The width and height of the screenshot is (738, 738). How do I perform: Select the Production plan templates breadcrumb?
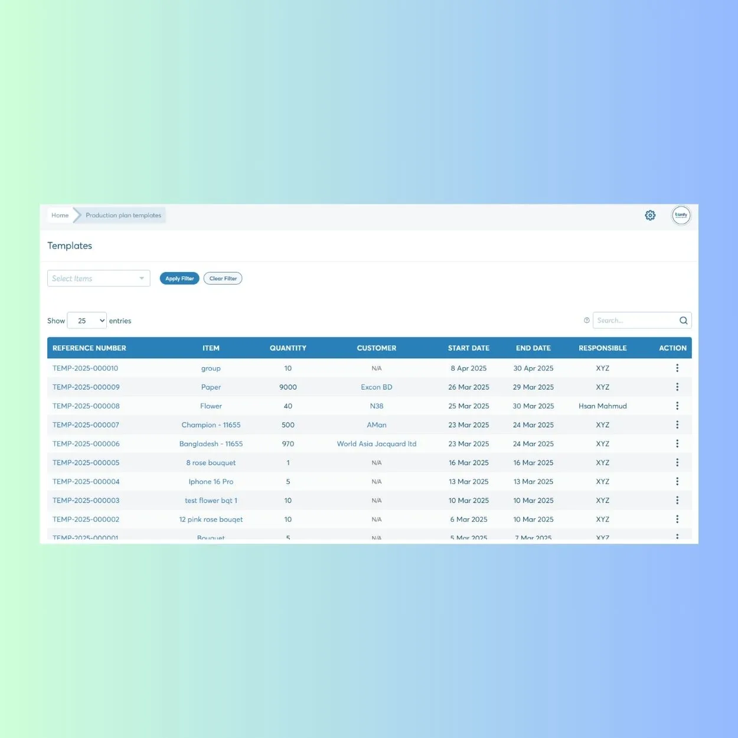(123, 215)
